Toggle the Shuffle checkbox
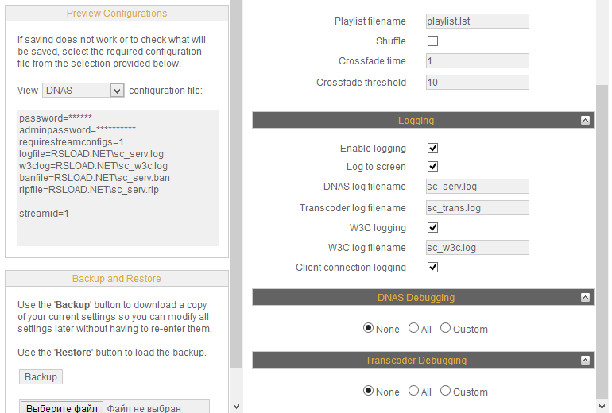The height and width of the screenshot is (413, 612). (432, 41)
